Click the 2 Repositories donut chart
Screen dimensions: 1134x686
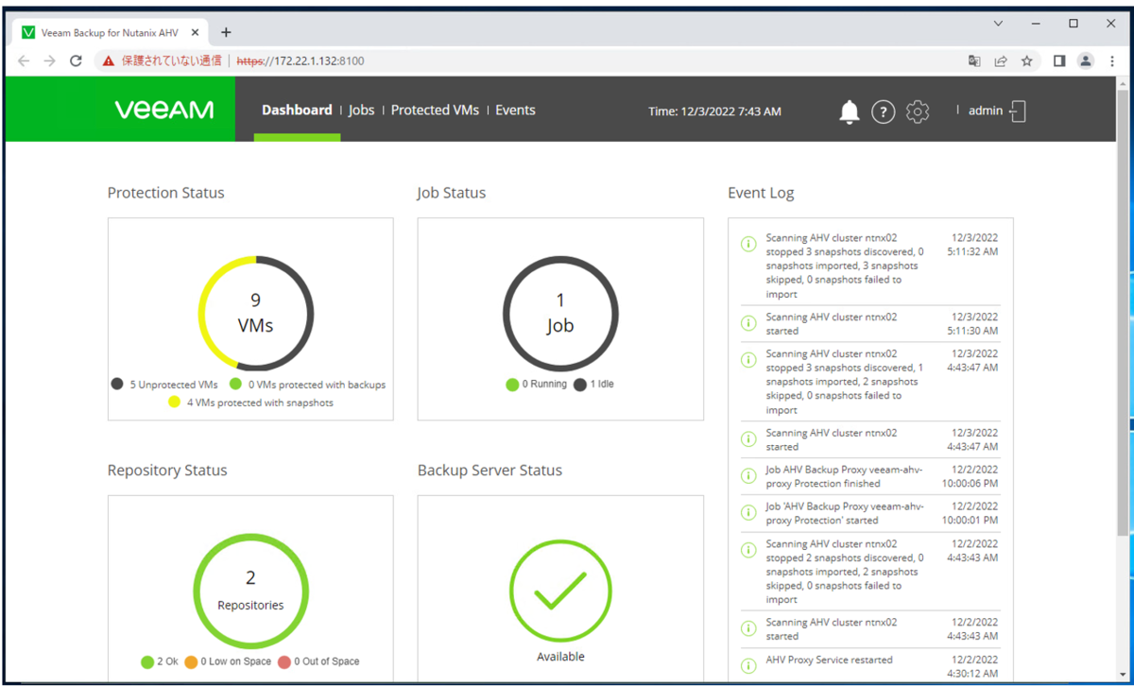[252, 591]
